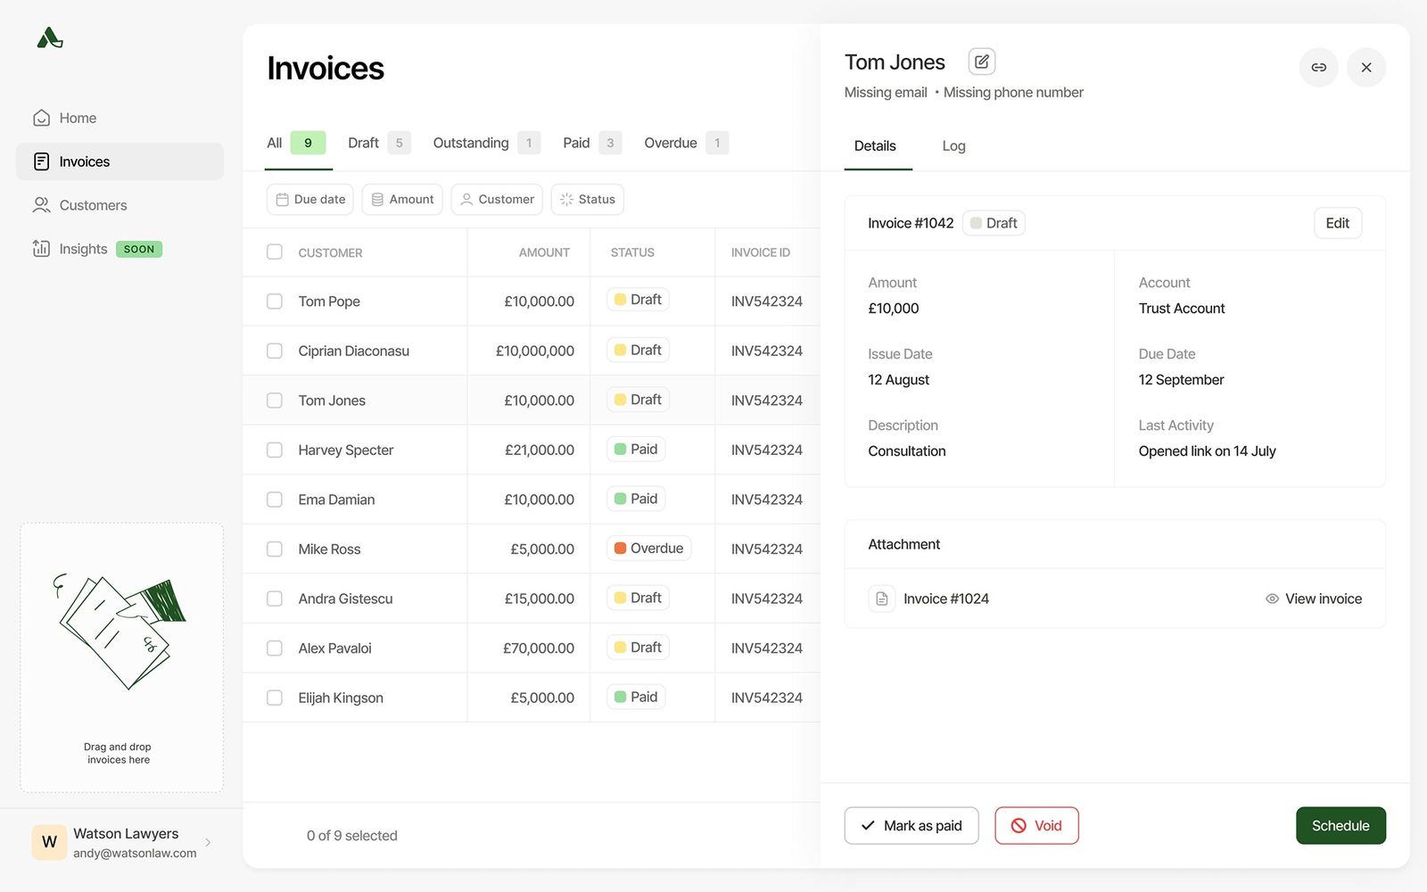Click the app logo at top left
This screenshot has height=892, width=1427.
[x=50, y=37]
